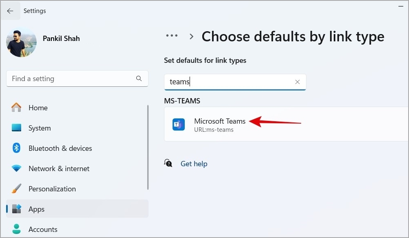Click the sidebar navigation scrollbar
This screenshot has height=238, width=409.
coord(148,147)
